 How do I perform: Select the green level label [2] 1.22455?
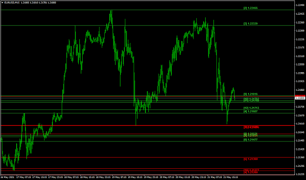click(251, 8)
